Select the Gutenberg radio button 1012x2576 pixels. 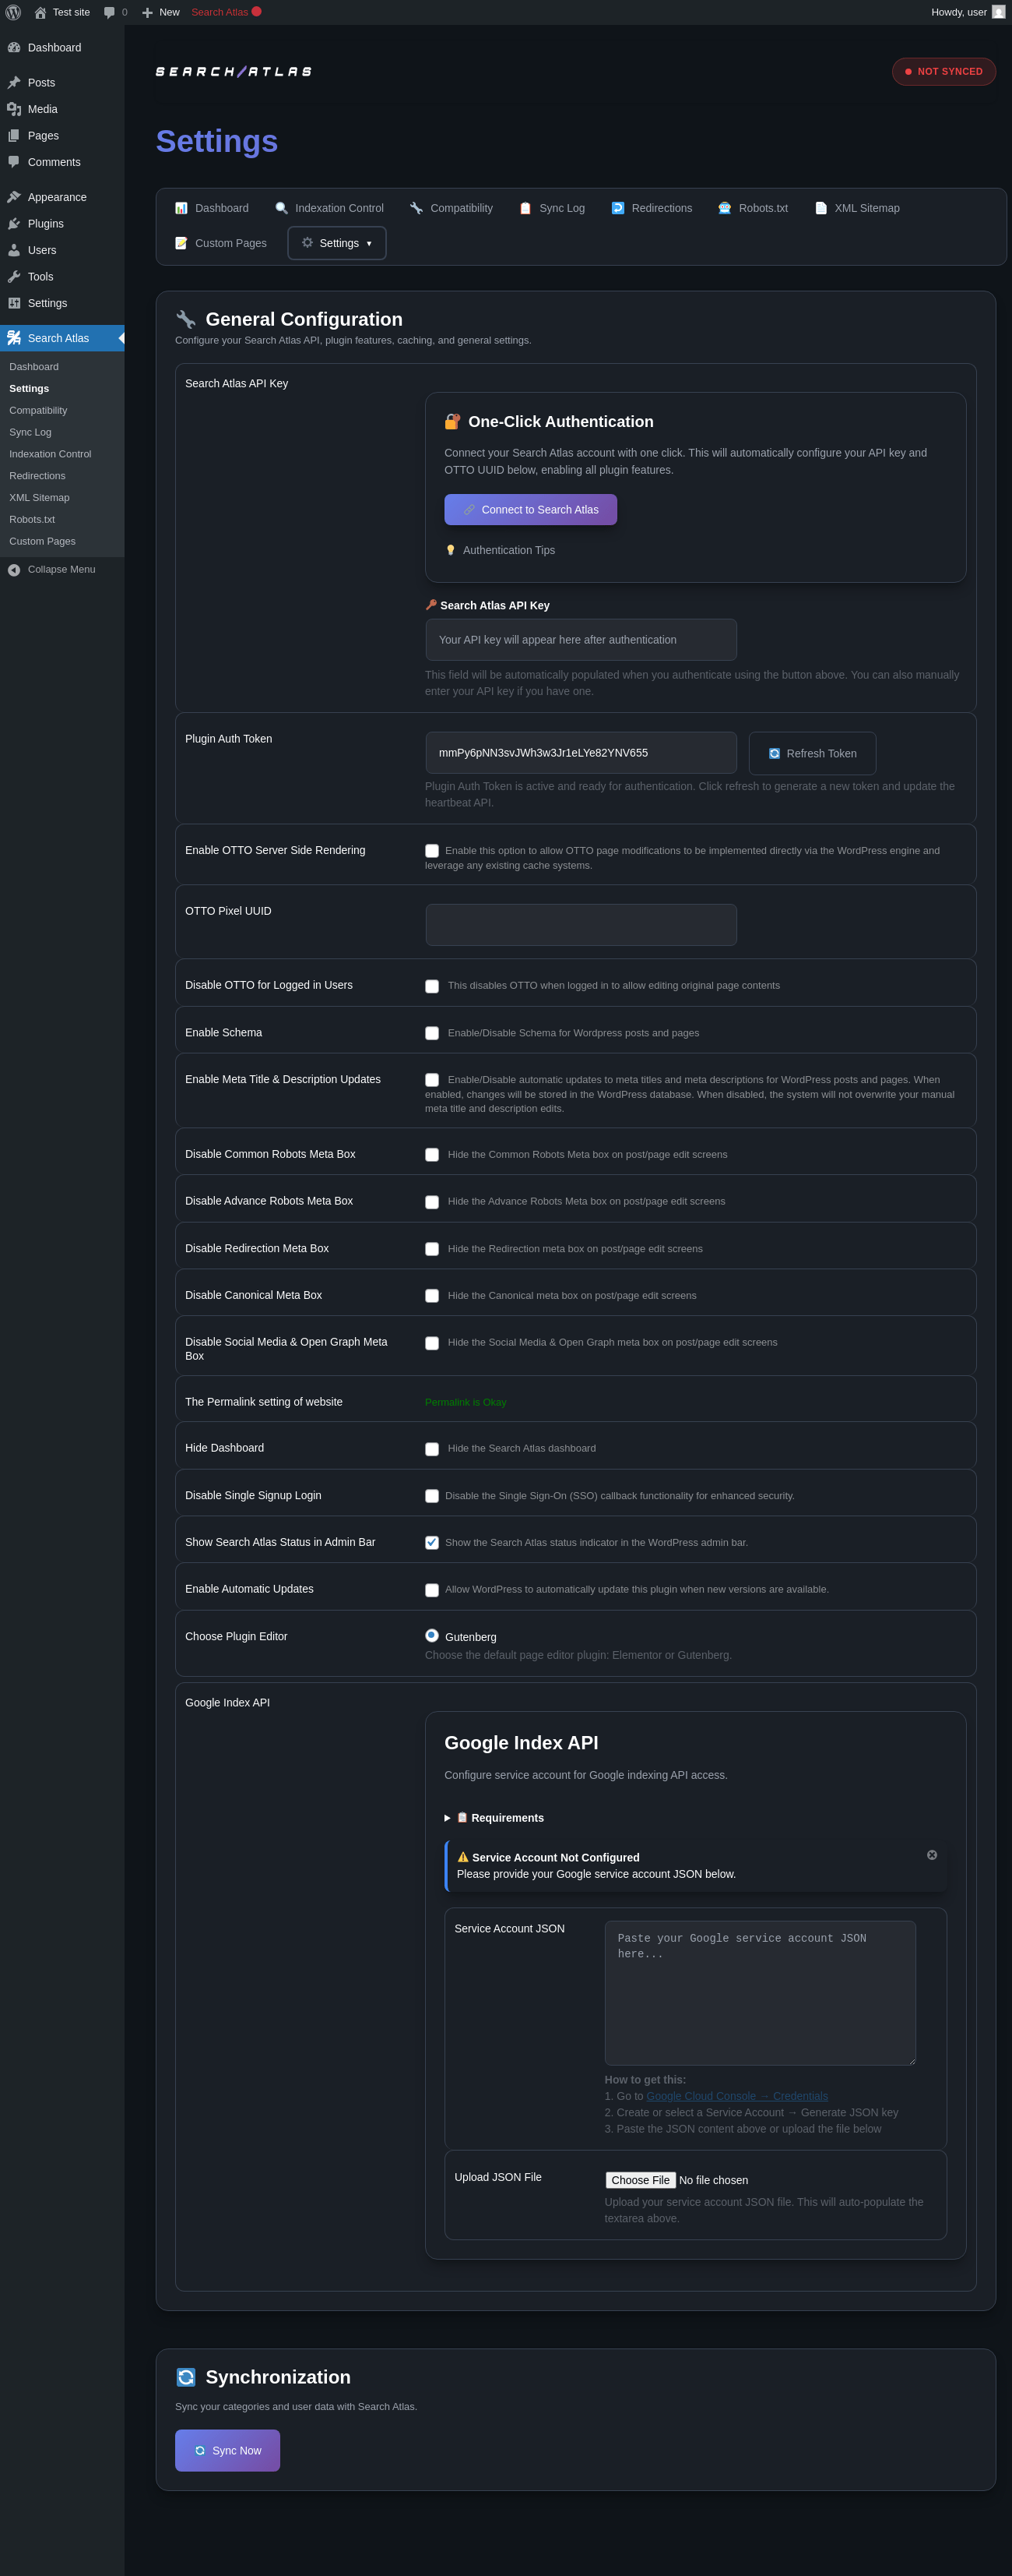[x=431, y=1635]
